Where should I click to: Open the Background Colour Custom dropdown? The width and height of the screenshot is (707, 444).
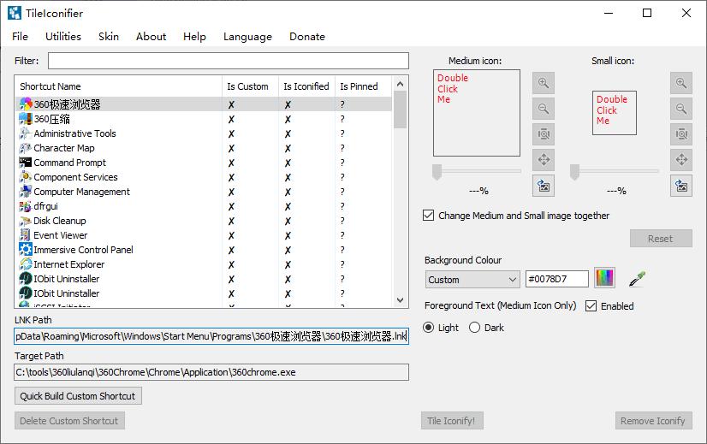[472, 280]
